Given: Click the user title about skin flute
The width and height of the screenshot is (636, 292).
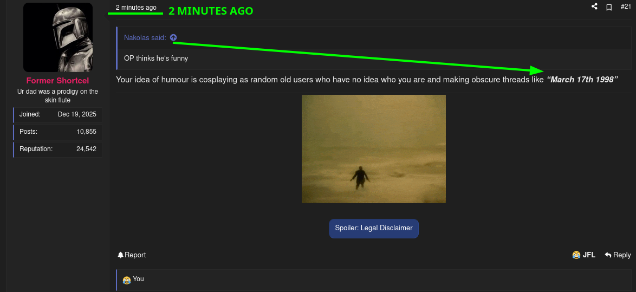Looking at the screenshot, I should pos(57,96).
